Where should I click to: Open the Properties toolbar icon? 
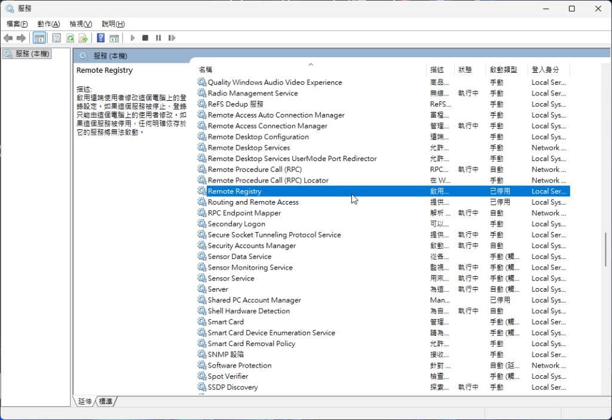[x=56, y=38]
